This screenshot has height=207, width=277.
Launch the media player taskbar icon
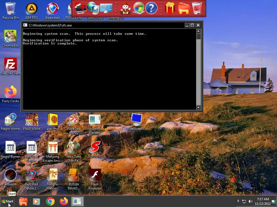(37, 201)
